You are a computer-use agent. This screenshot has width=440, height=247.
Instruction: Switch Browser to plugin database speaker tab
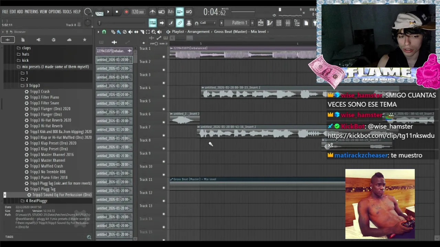tap(38, 40)
